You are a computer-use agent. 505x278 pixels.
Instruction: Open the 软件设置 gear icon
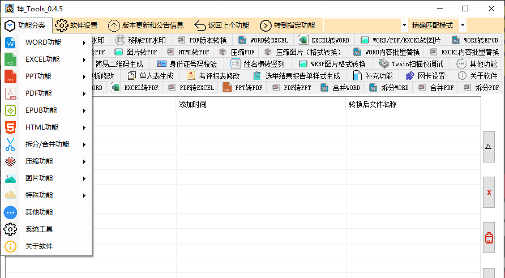[x=61, y=25]
